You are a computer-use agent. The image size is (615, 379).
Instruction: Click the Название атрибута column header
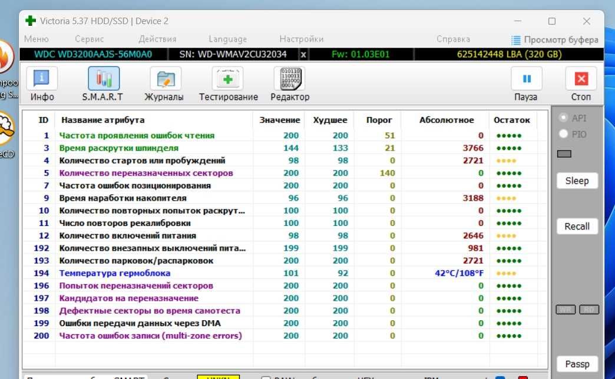click(x=102, y=120)
